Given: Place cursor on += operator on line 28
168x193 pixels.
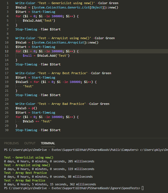Looking at the screenshot, I should [x=36, y=121].
